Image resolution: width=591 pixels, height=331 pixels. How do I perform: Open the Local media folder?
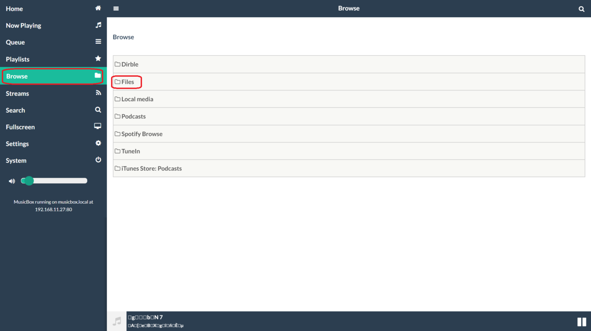(349, 99)
